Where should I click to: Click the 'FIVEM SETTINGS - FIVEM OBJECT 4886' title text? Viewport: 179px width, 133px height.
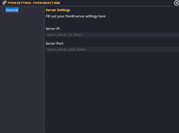coord(34,3)
